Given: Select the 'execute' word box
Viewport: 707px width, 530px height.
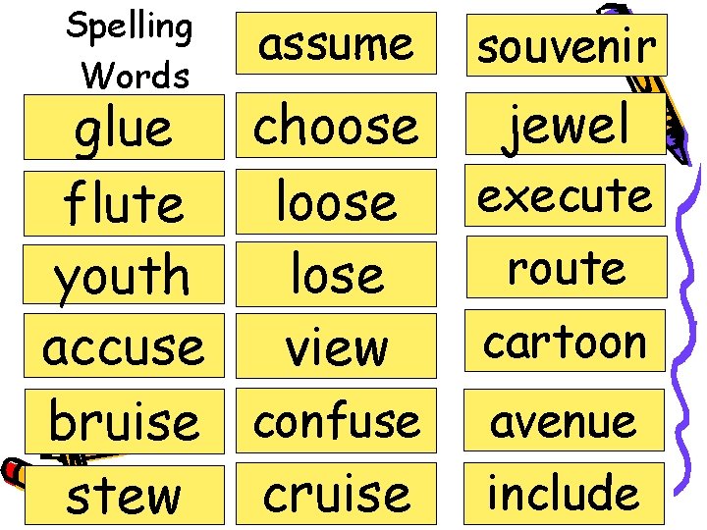Looking at the screenshot, I should pyautogui.click(x=565, y=195).
